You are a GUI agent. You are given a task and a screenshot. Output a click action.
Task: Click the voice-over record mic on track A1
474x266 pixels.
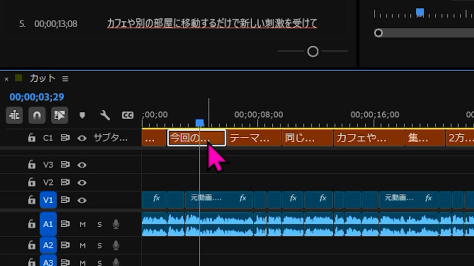(116, 224)
